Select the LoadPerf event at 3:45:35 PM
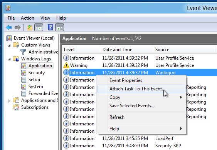The height and width of the screenshot is (150, 217). [140, 138]
